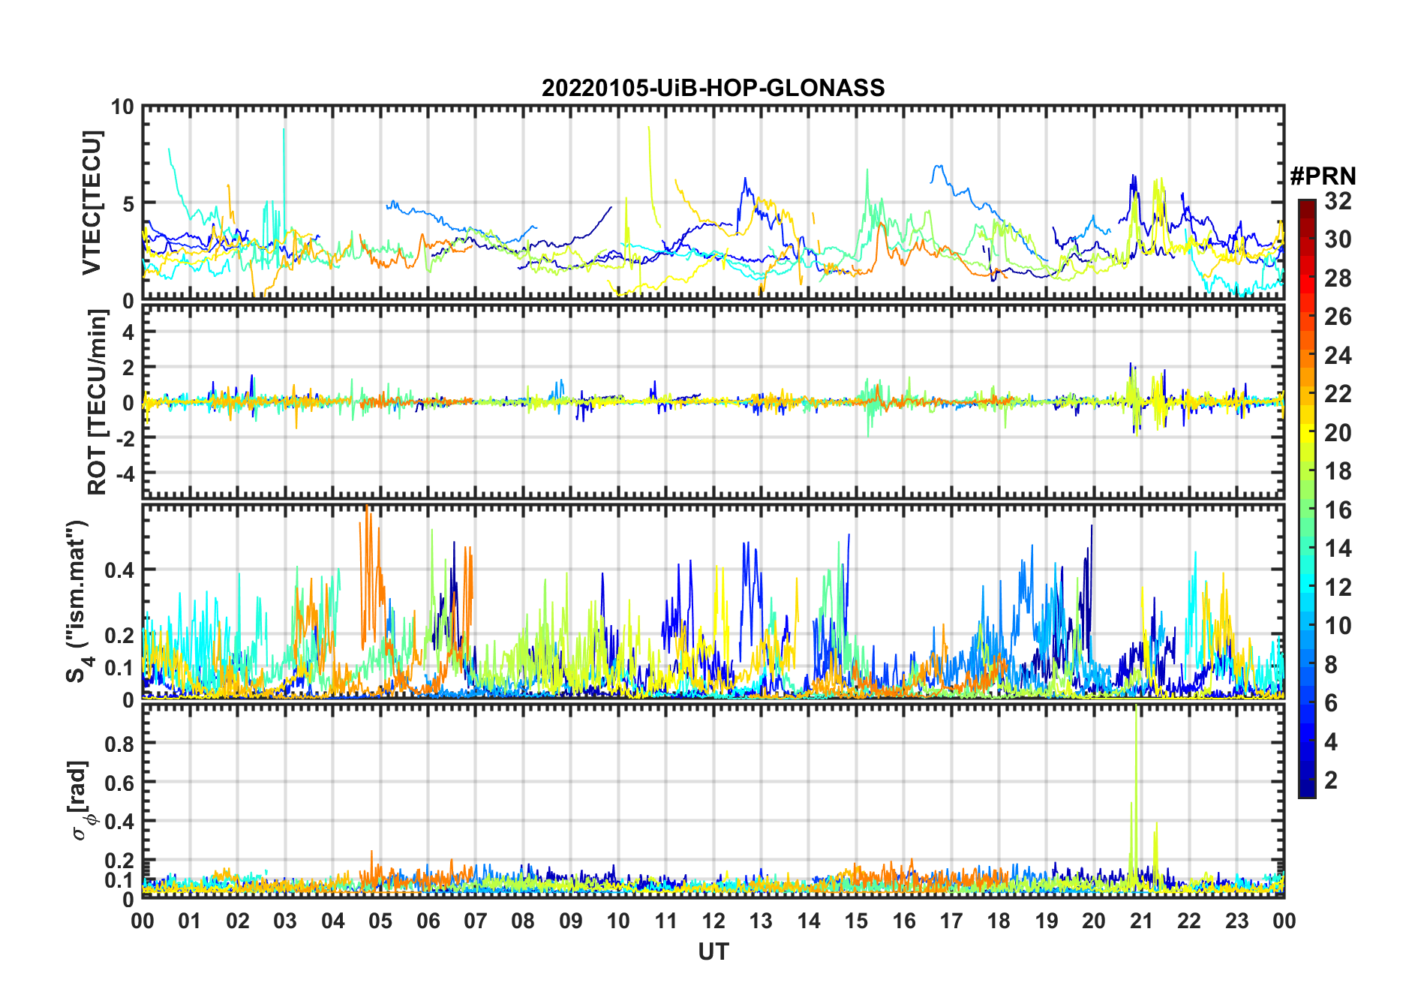The image size is (1427, 998).
Task: Click the ROT y-axis tick -4
Action: point(125,474)
